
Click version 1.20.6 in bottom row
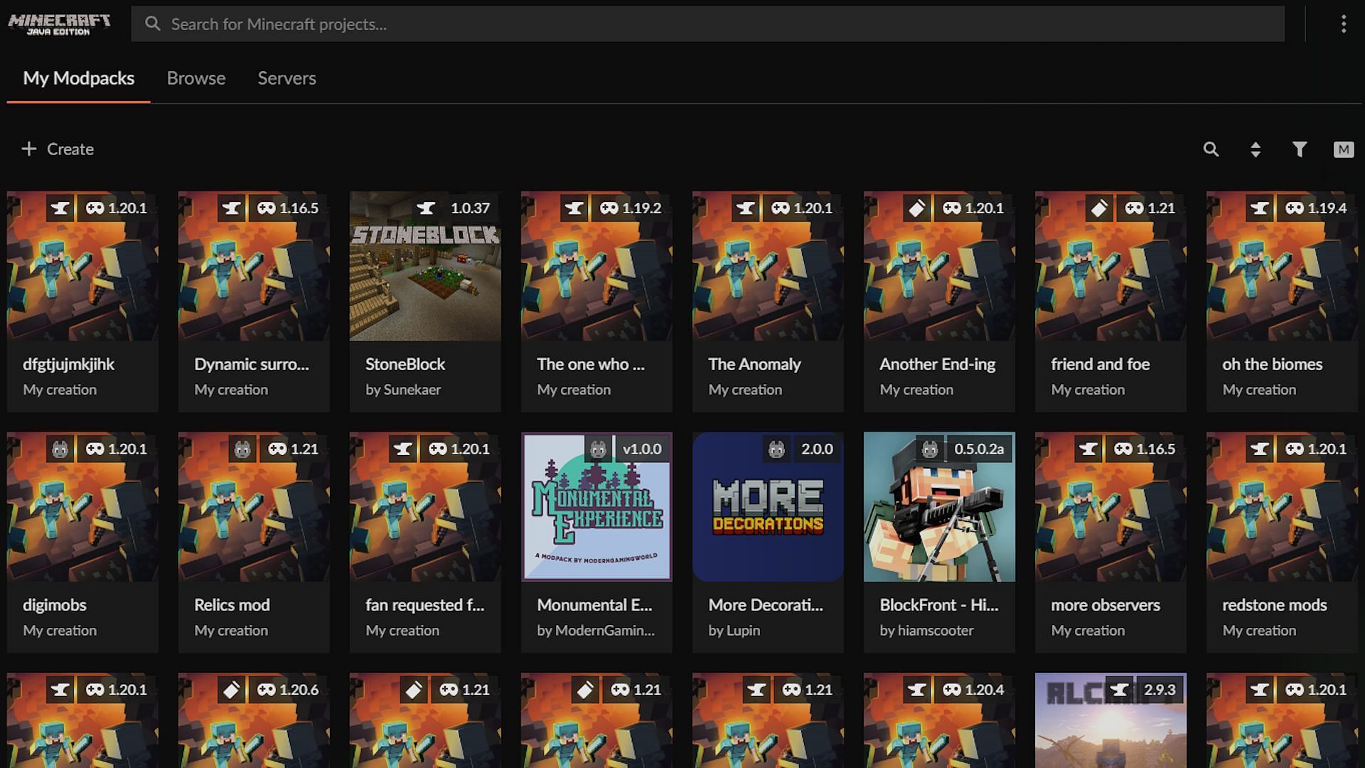299,690
